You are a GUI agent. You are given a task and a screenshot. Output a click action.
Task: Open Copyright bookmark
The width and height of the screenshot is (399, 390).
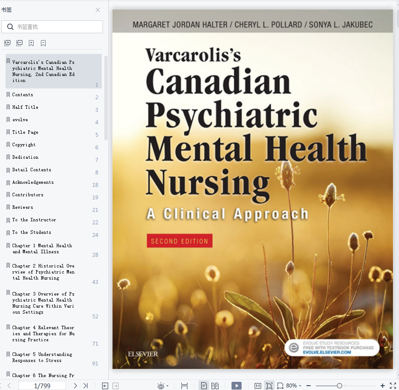click(x=24, y=145)
